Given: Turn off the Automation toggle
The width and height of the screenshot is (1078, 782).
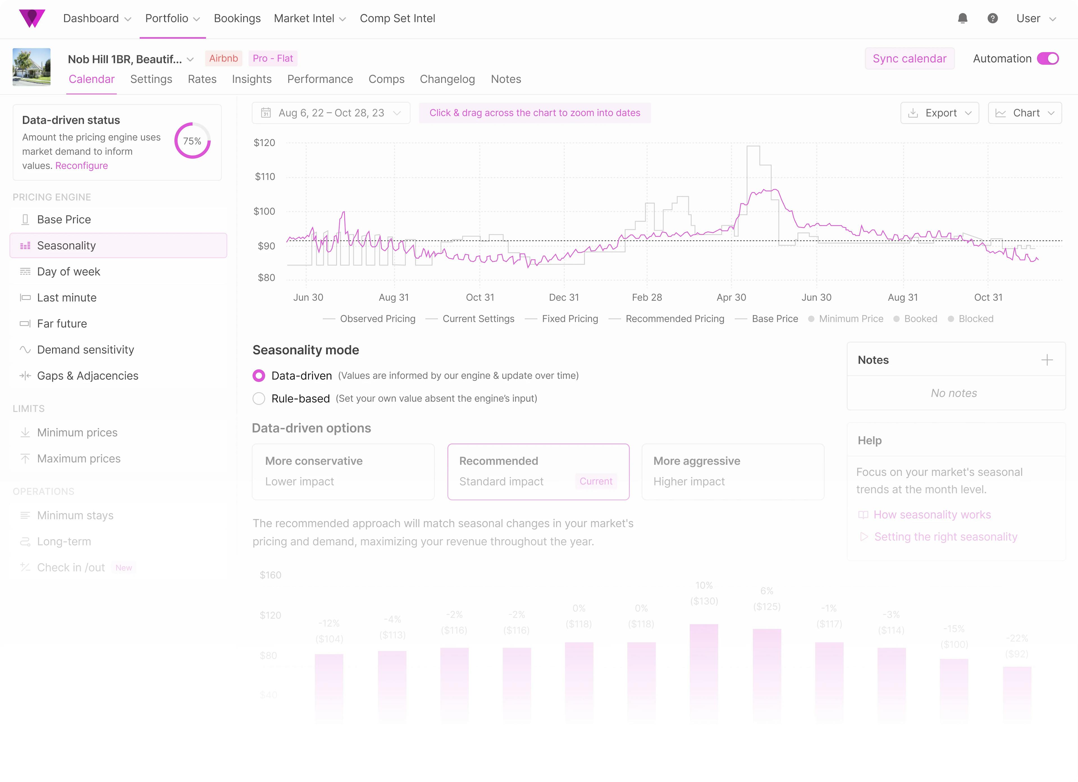Looking at the screenshot, I should [x=1048, y=58].
